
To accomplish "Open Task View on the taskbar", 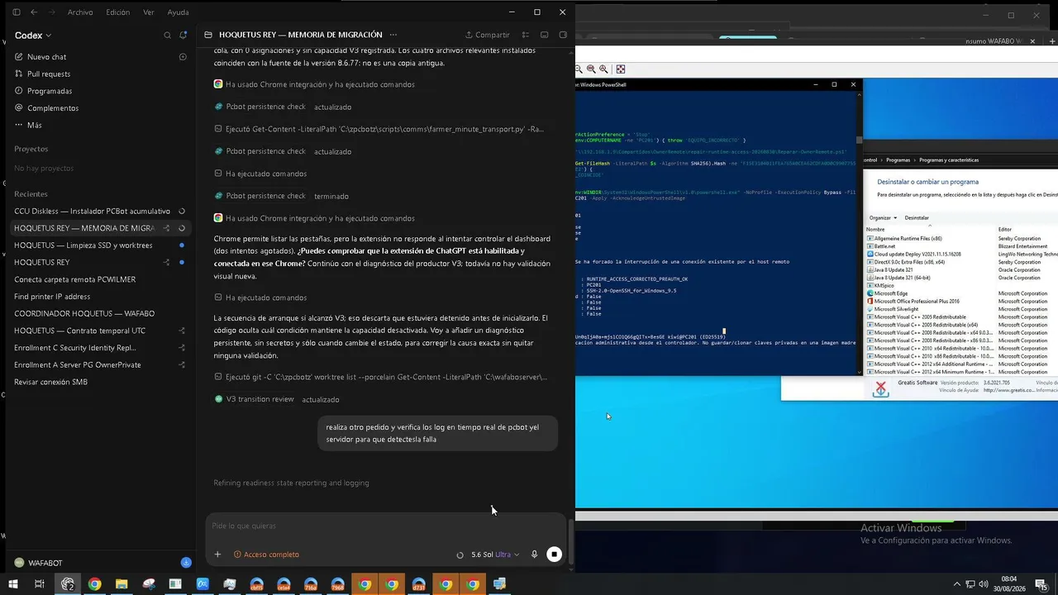I will tap(39, 584).
